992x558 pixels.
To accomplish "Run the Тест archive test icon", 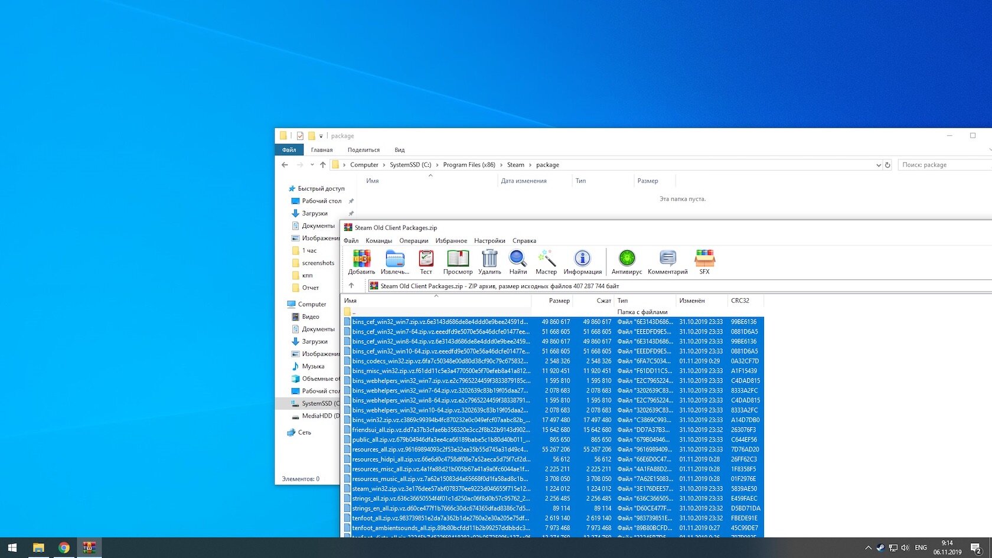I will (426, 262).
